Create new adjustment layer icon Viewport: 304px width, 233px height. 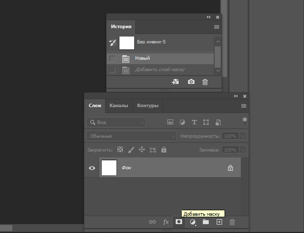(x=192, y=222)
